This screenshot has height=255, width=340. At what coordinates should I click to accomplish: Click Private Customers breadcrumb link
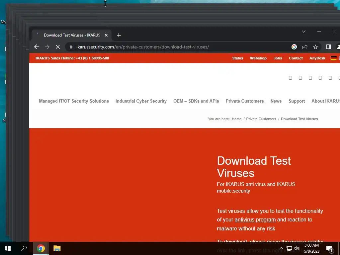(261, 119)
